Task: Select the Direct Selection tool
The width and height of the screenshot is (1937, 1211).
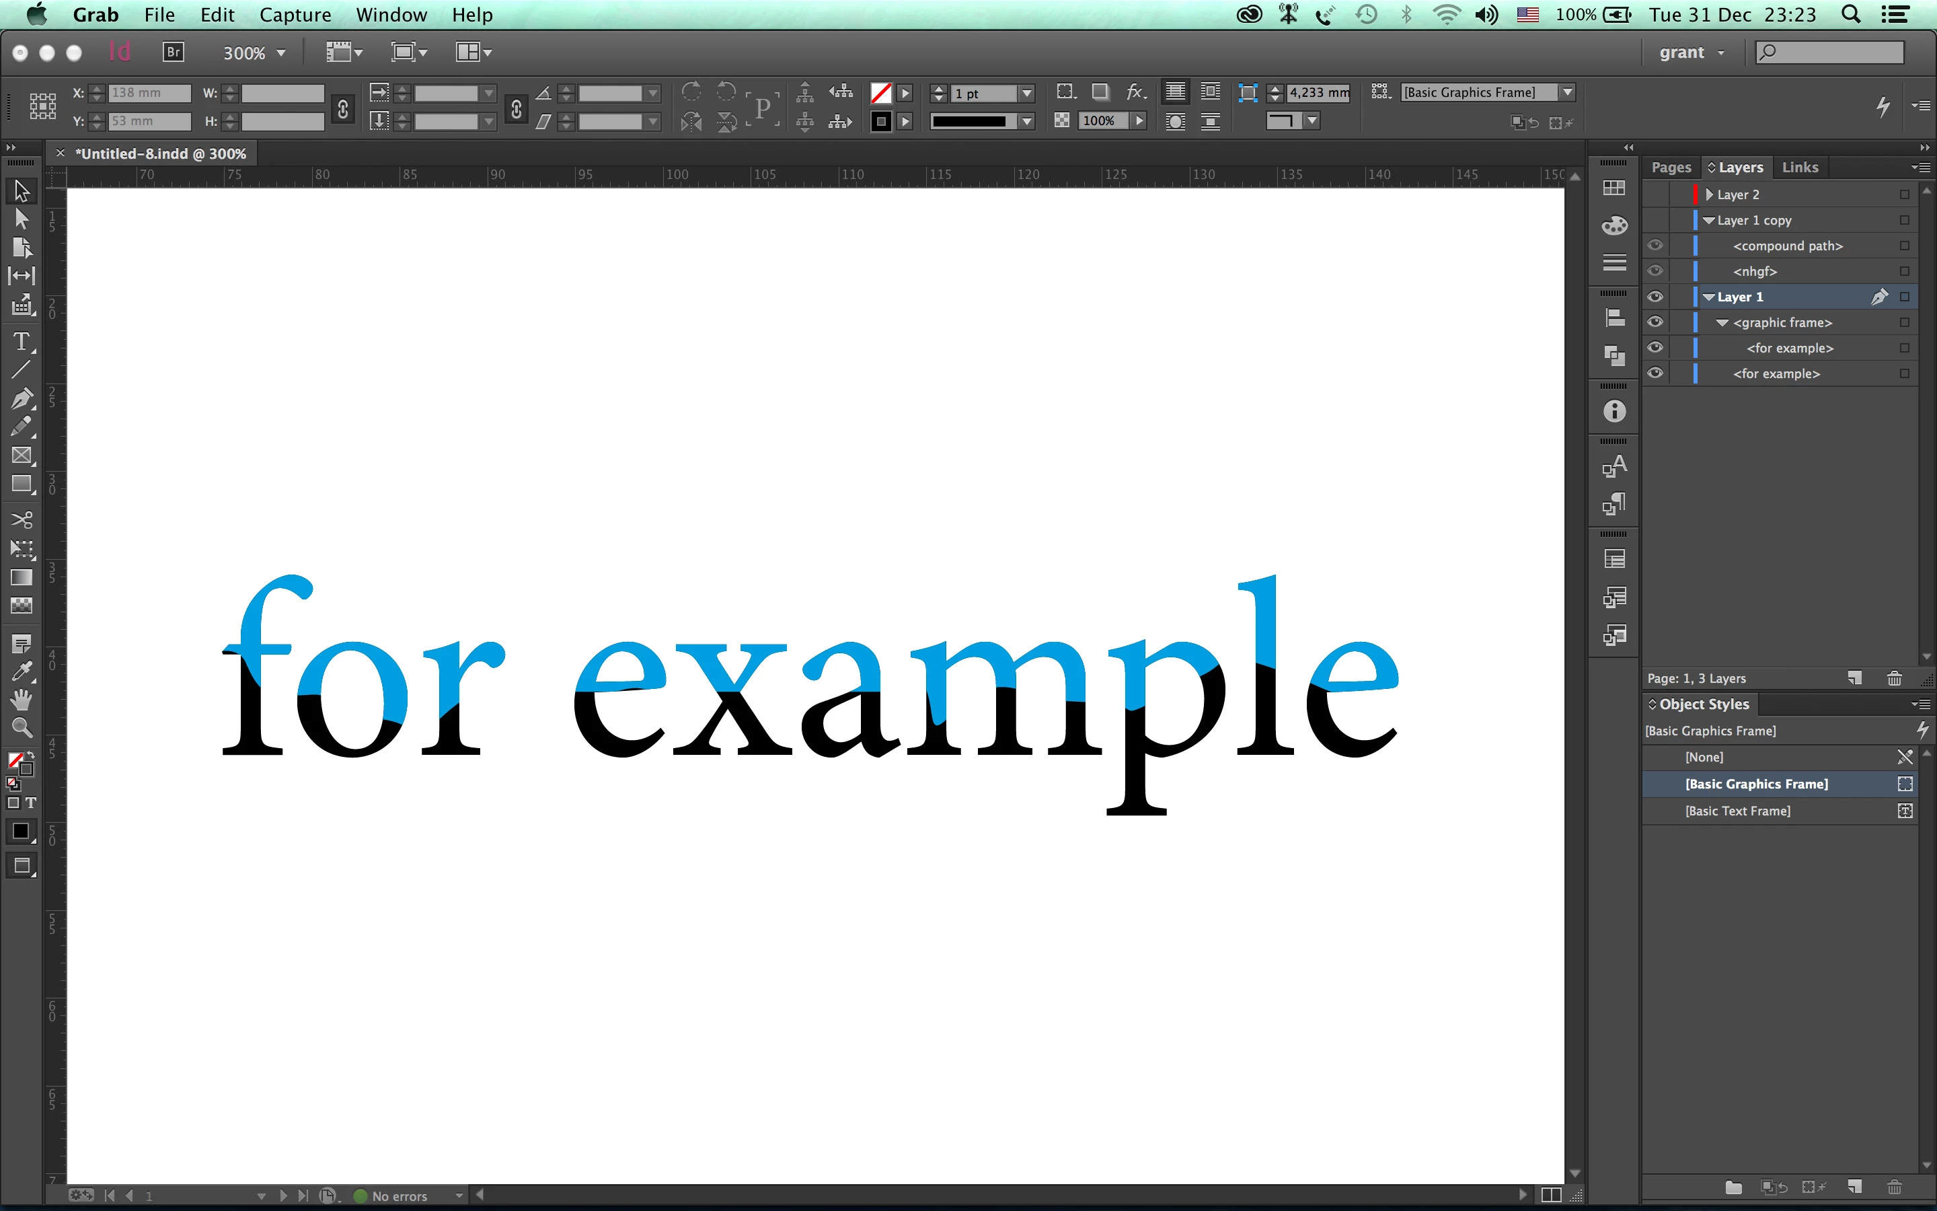Action: (x=22, y=219)
